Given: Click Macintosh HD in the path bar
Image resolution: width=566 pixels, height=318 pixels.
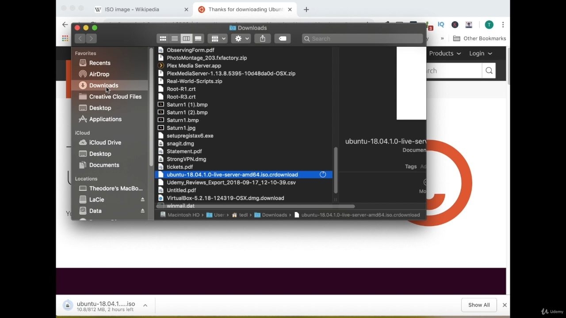Looking at the screenshot, I should pos(180,215).
